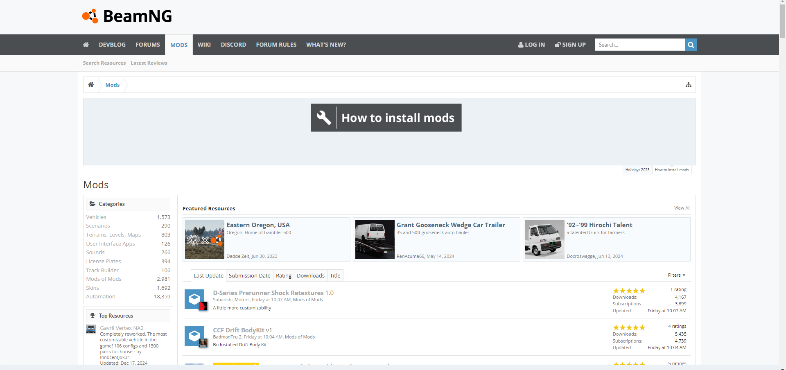This screenshot has width=786, height=370.
Task: Open Latest Reviews sub-link
Action: tap(149, 63)
